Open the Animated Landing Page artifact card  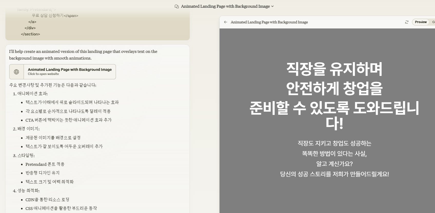[x=63, y=72]
